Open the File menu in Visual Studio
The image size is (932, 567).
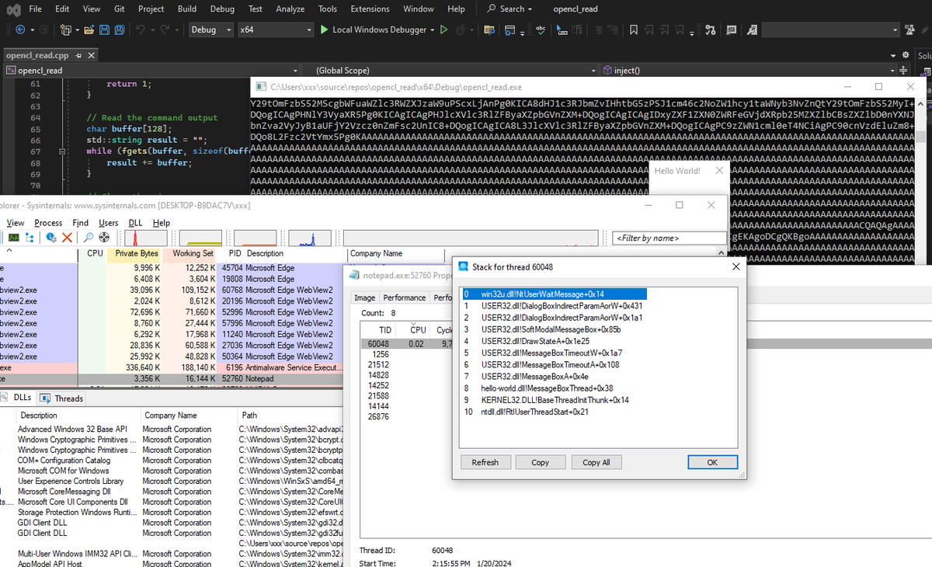(35, 9)
